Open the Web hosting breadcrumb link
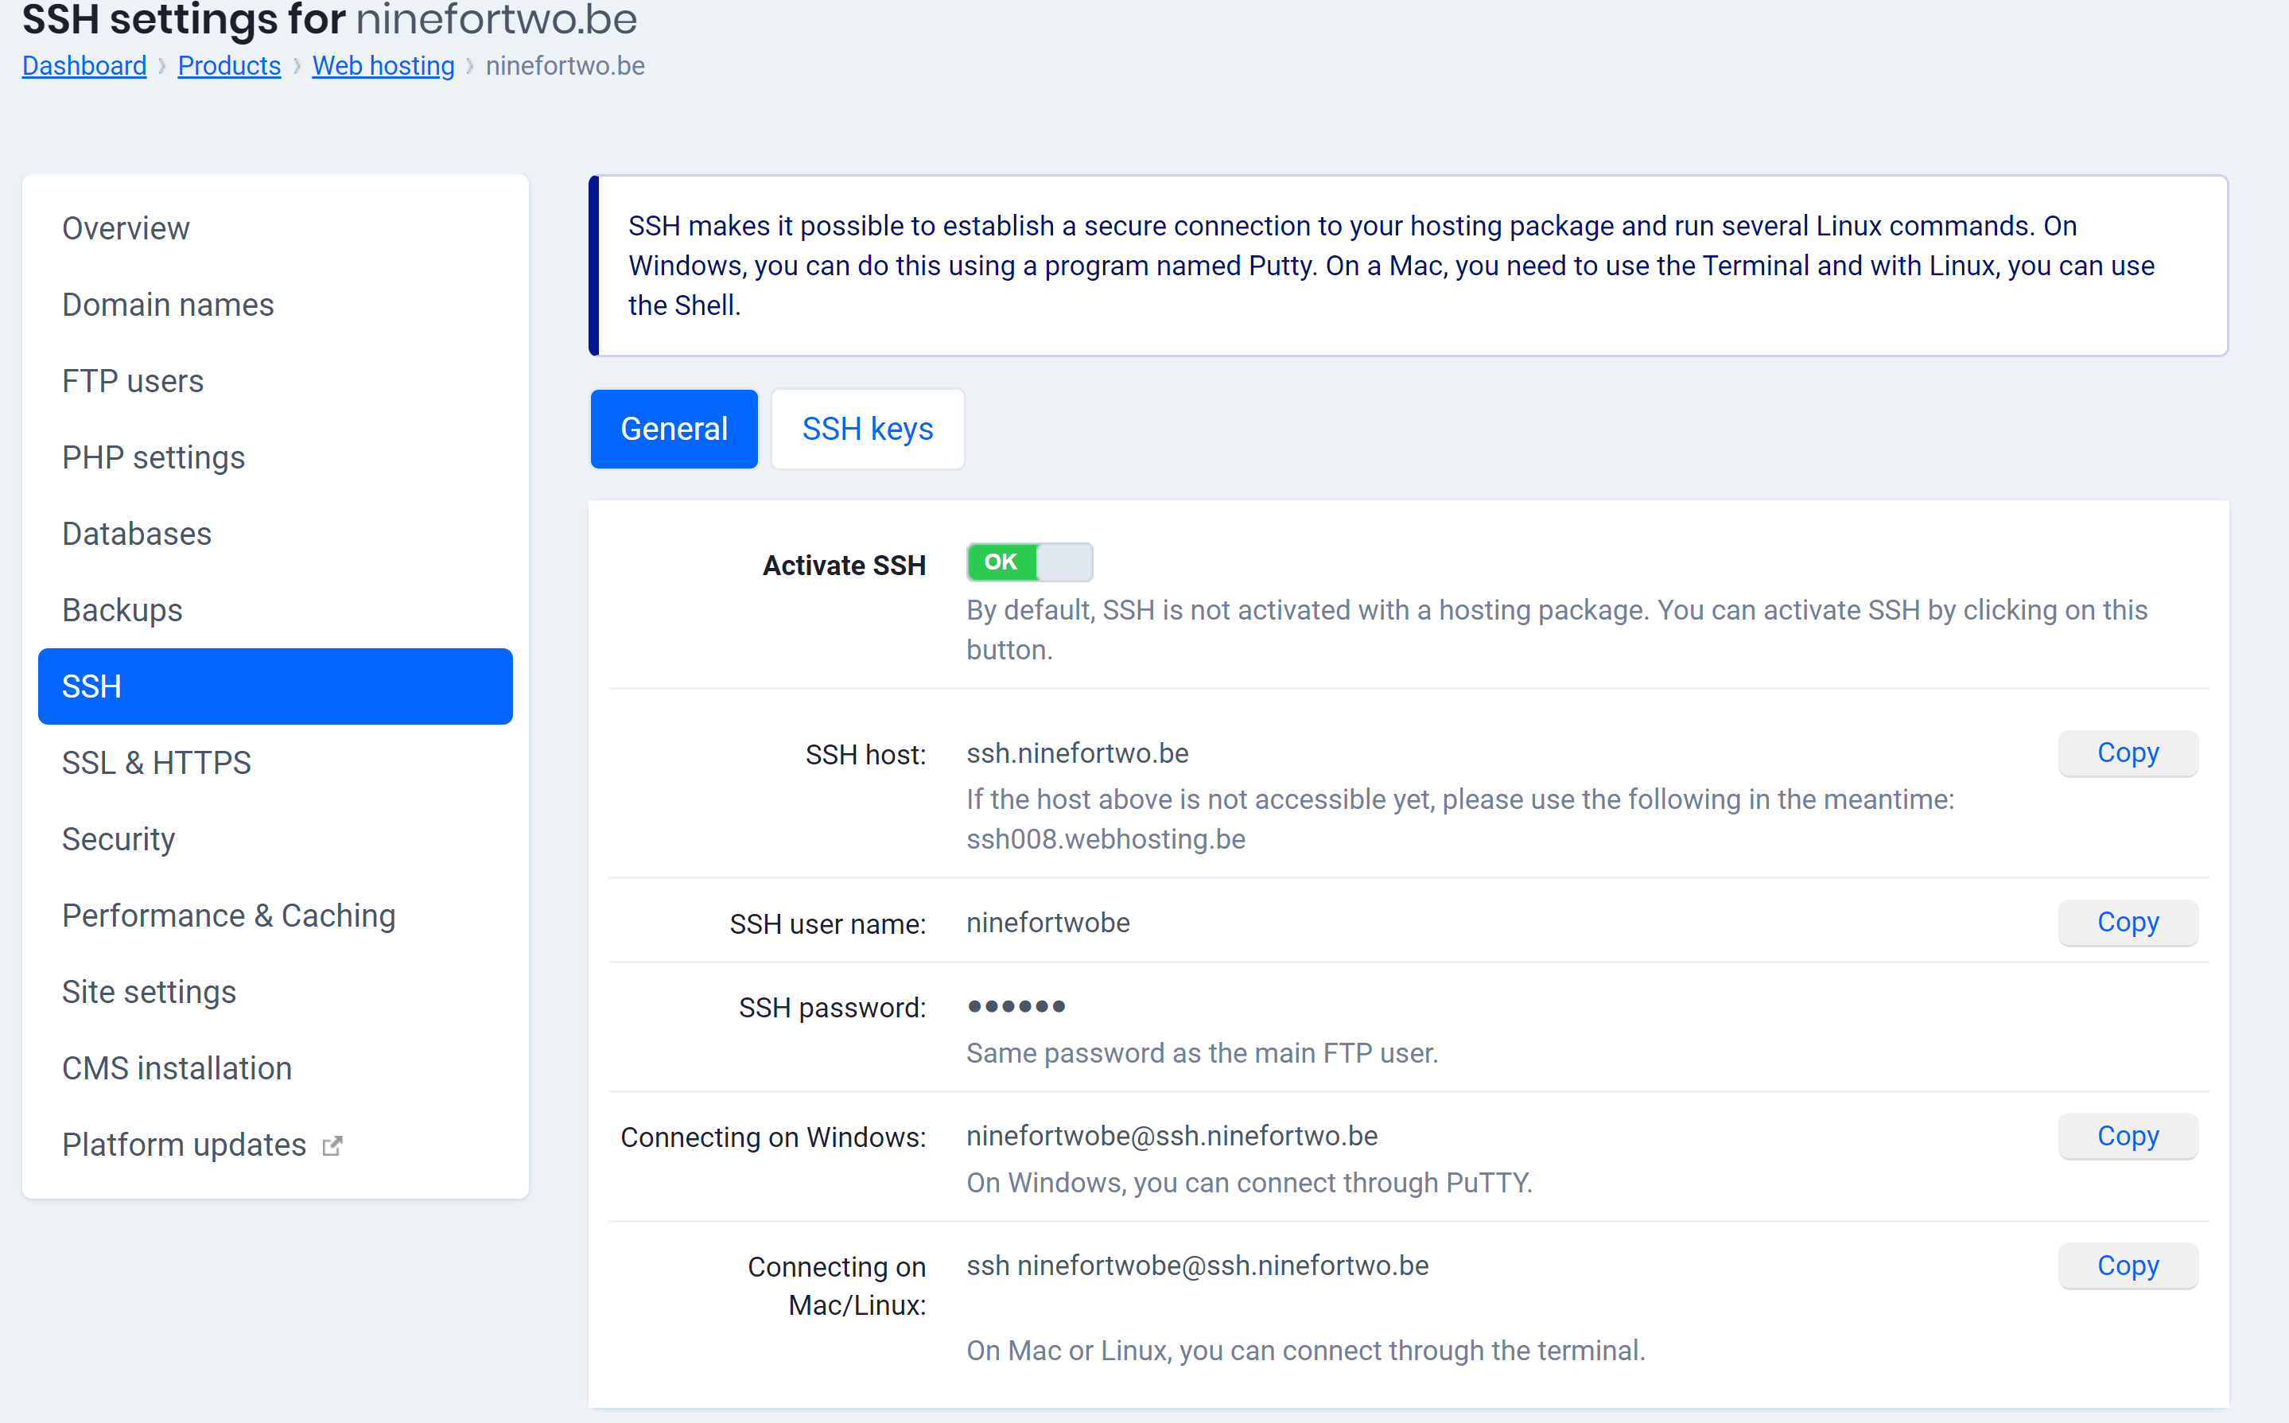 [x=383, y=66]
